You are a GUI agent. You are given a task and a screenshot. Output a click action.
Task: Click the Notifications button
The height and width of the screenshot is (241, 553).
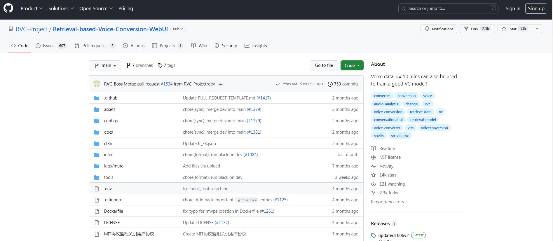tap(439, 29)
